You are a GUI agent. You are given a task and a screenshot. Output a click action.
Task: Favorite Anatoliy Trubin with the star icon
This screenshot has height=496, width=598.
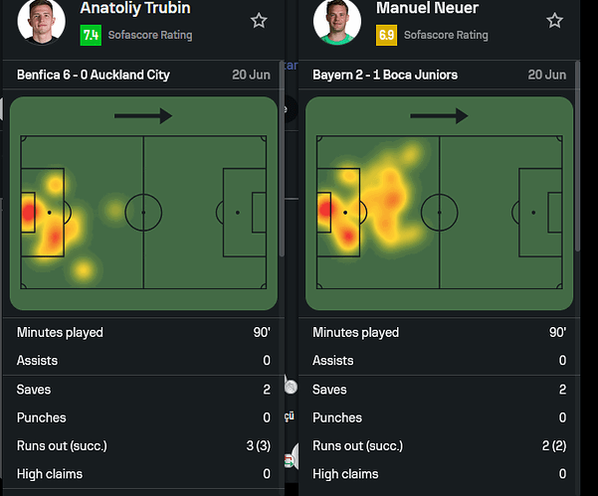click(x=259, y=21)
